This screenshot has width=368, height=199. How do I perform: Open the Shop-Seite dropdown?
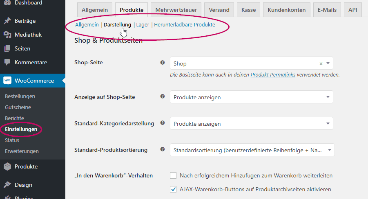[x=251, y=63]
